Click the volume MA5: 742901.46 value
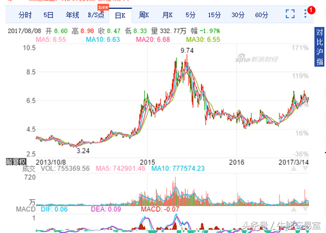This screenshot has width=326, height=233. [121, 168]
